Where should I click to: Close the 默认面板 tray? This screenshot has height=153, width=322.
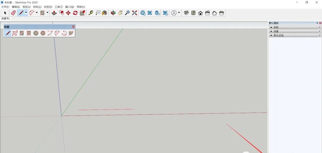(x=320, y=23)
